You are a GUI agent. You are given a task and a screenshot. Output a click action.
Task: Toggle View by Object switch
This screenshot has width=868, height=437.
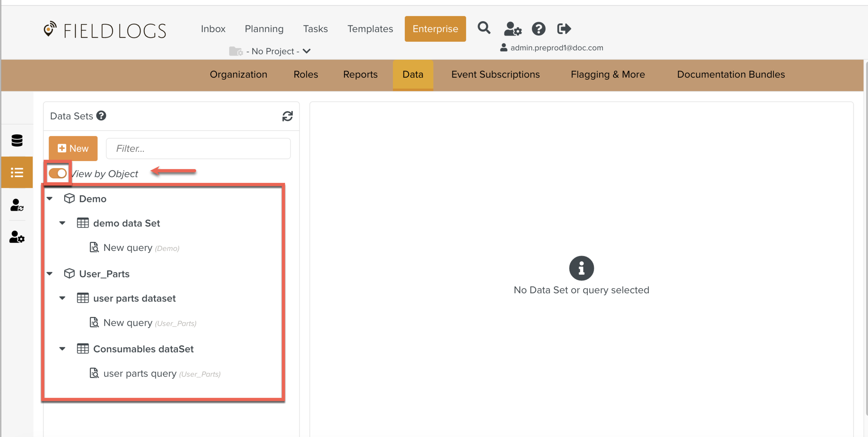pyautogui.click(x=58, y=173)
